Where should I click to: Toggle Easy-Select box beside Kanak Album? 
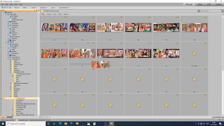click(1, 110)
